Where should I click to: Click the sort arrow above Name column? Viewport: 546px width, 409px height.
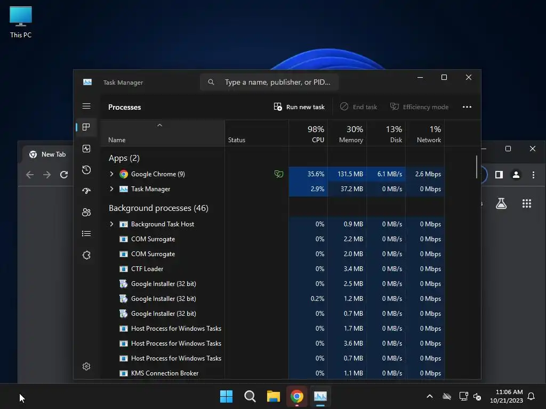coord(159,125)
